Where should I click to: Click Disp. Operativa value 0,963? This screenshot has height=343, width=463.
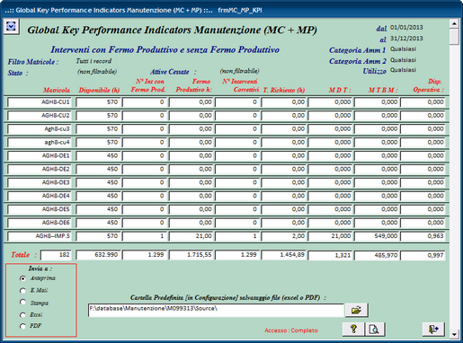pyautogui.click(x=423, y=236)
